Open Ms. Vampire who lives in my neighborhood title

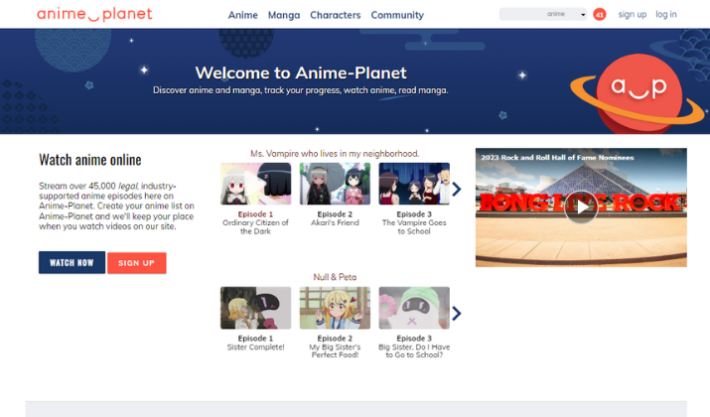[x=335, y=154]
